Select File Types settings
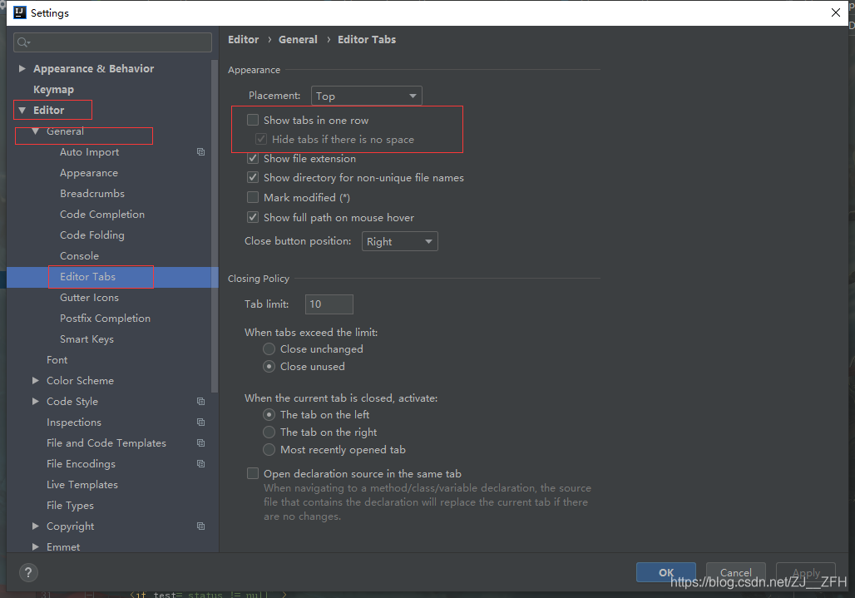This screenshot has width=855, height=598. (x=71, y=506)
